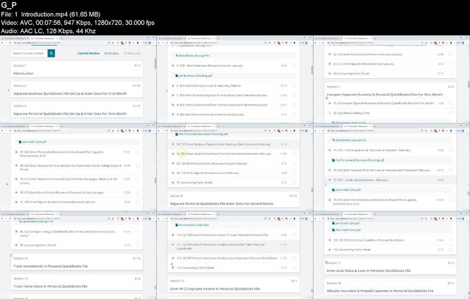Click play icon of lecture 110 Record Home Loan
This screenshot has height=299, width=470.
tap(173, 235)
